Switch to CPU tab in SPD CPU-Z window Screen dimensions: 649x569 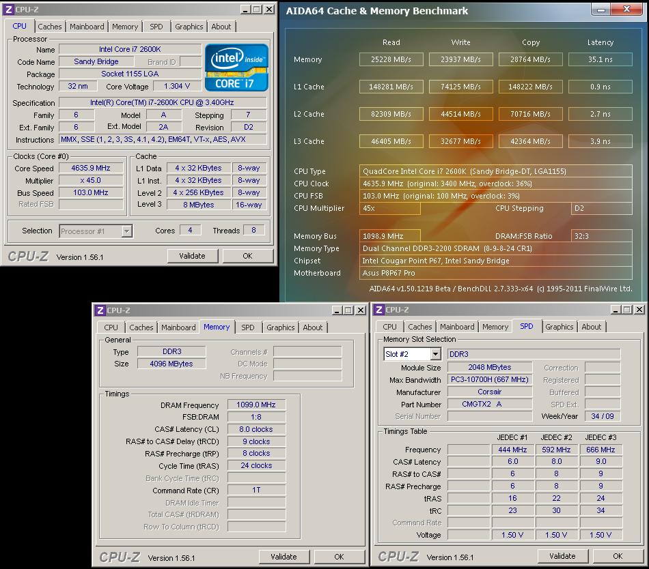tap(389, 326)
